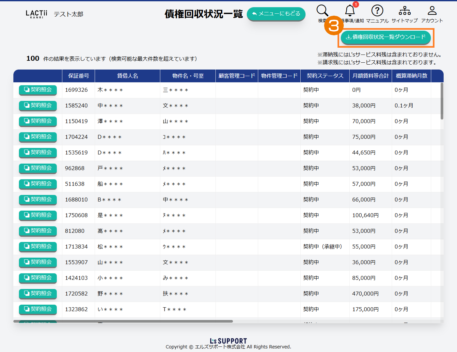
Task: Open 契約照会 for guarantee number 1323862
Action: (38, 309)
